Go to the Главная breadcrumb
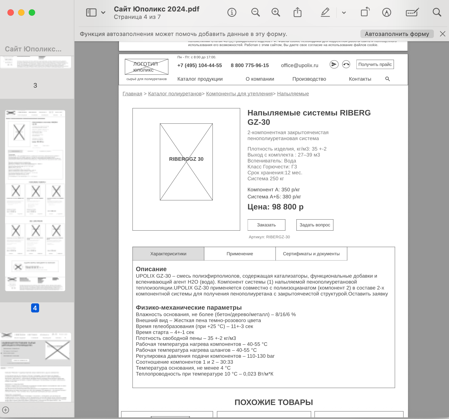Screen dimensions: 449x419 click(x=132, y=94)
